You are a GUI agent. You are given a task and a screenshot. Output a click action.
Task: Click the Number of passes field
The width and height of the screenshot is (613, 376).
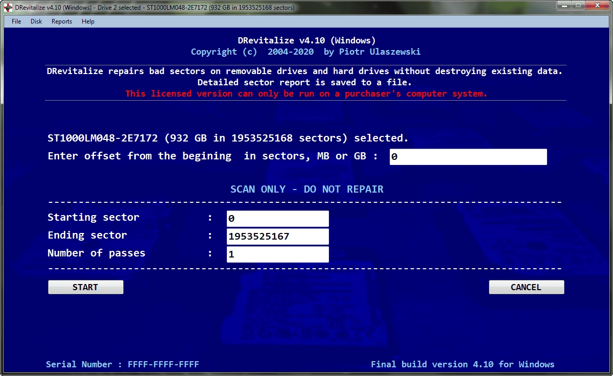pos(277,254)
